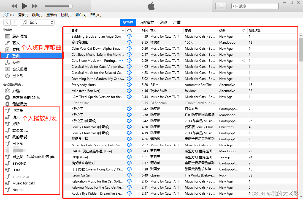Open the 音乐 media type dropdown
303x199 pixels.
coord(37,22)
